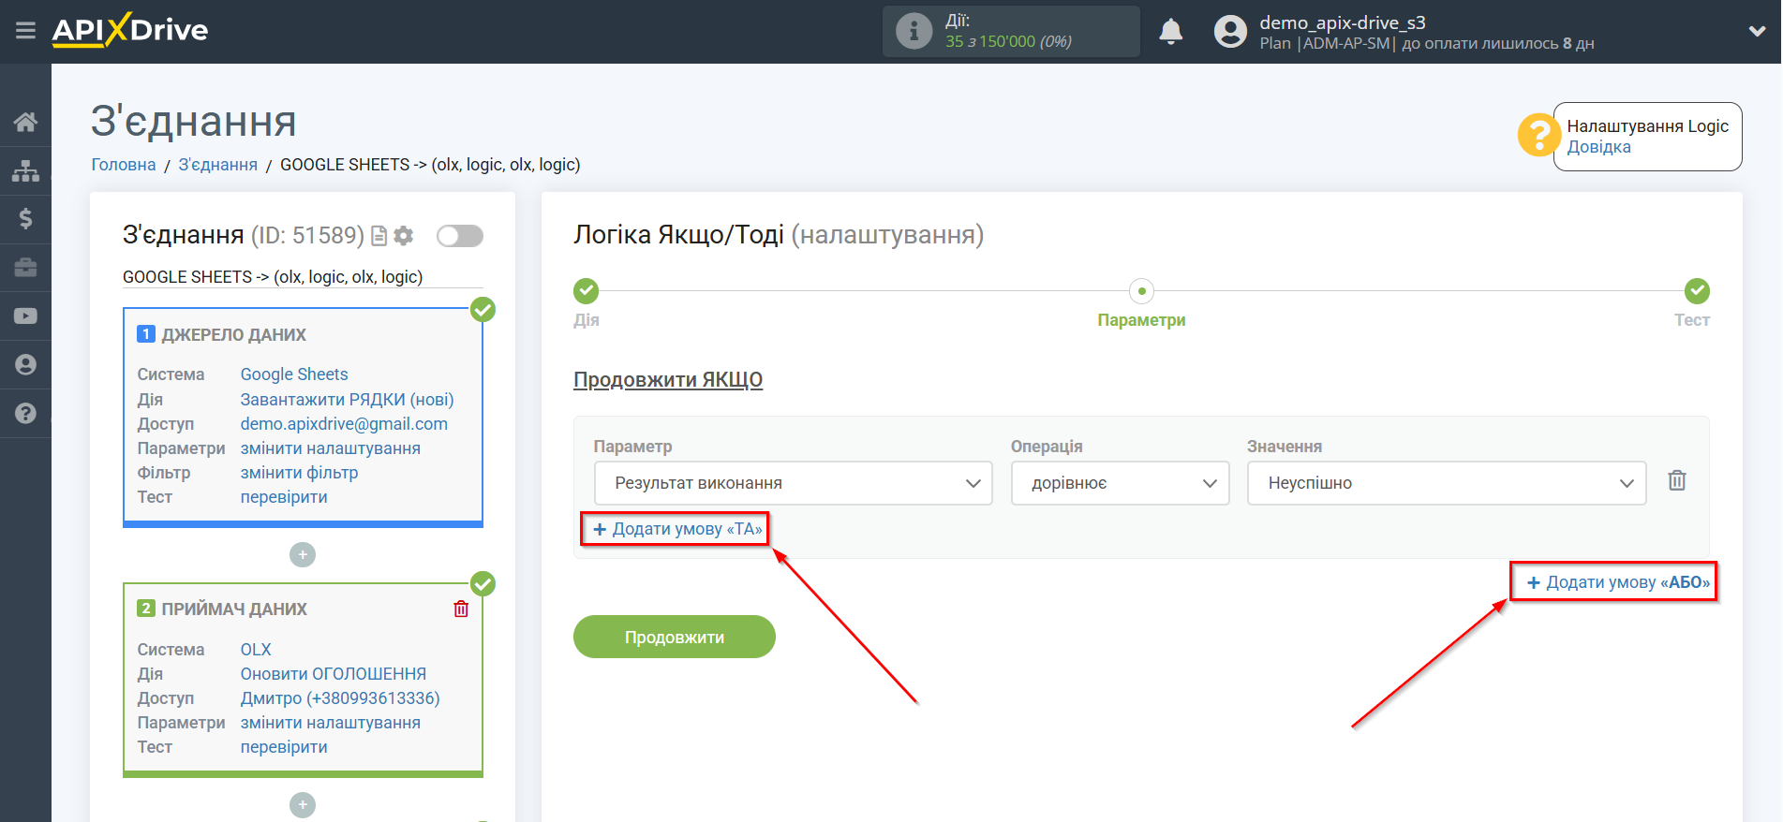Click receiver змінити налаштування link
The image size is (1783, 822).
(331, 723)
